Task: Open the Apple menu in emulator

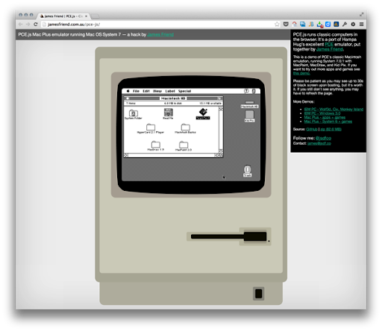Action: coord(128,91)
